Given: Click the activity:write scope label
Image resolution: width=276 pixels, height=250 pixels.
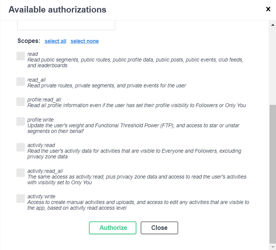Looking at the screenshot, I should click(41, 196).
